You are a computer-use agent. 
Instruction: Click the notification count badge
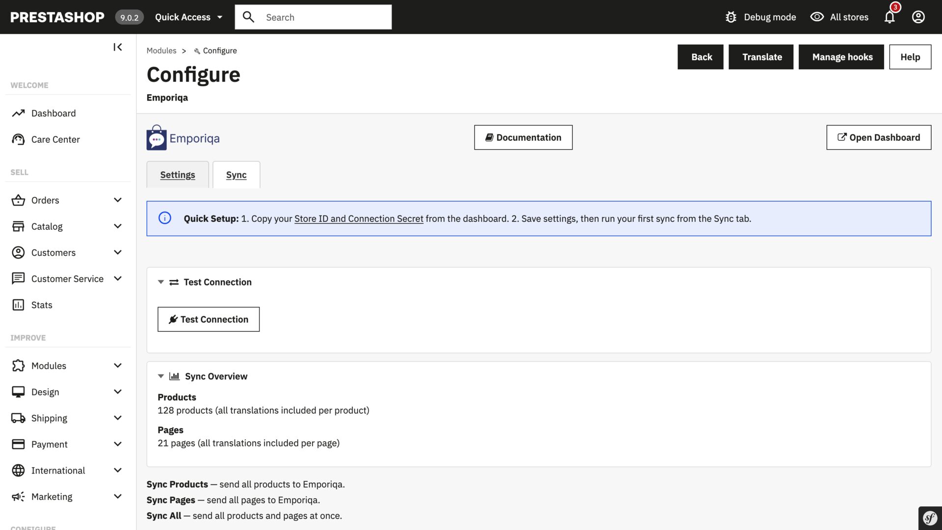click(895, 7)
